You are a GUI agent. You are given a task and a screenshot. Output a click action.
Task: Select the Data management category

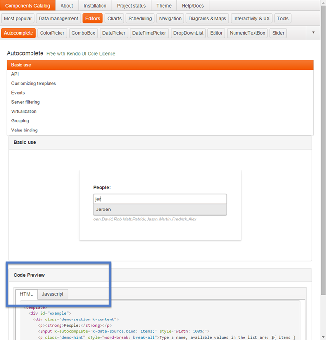point(58,19)
